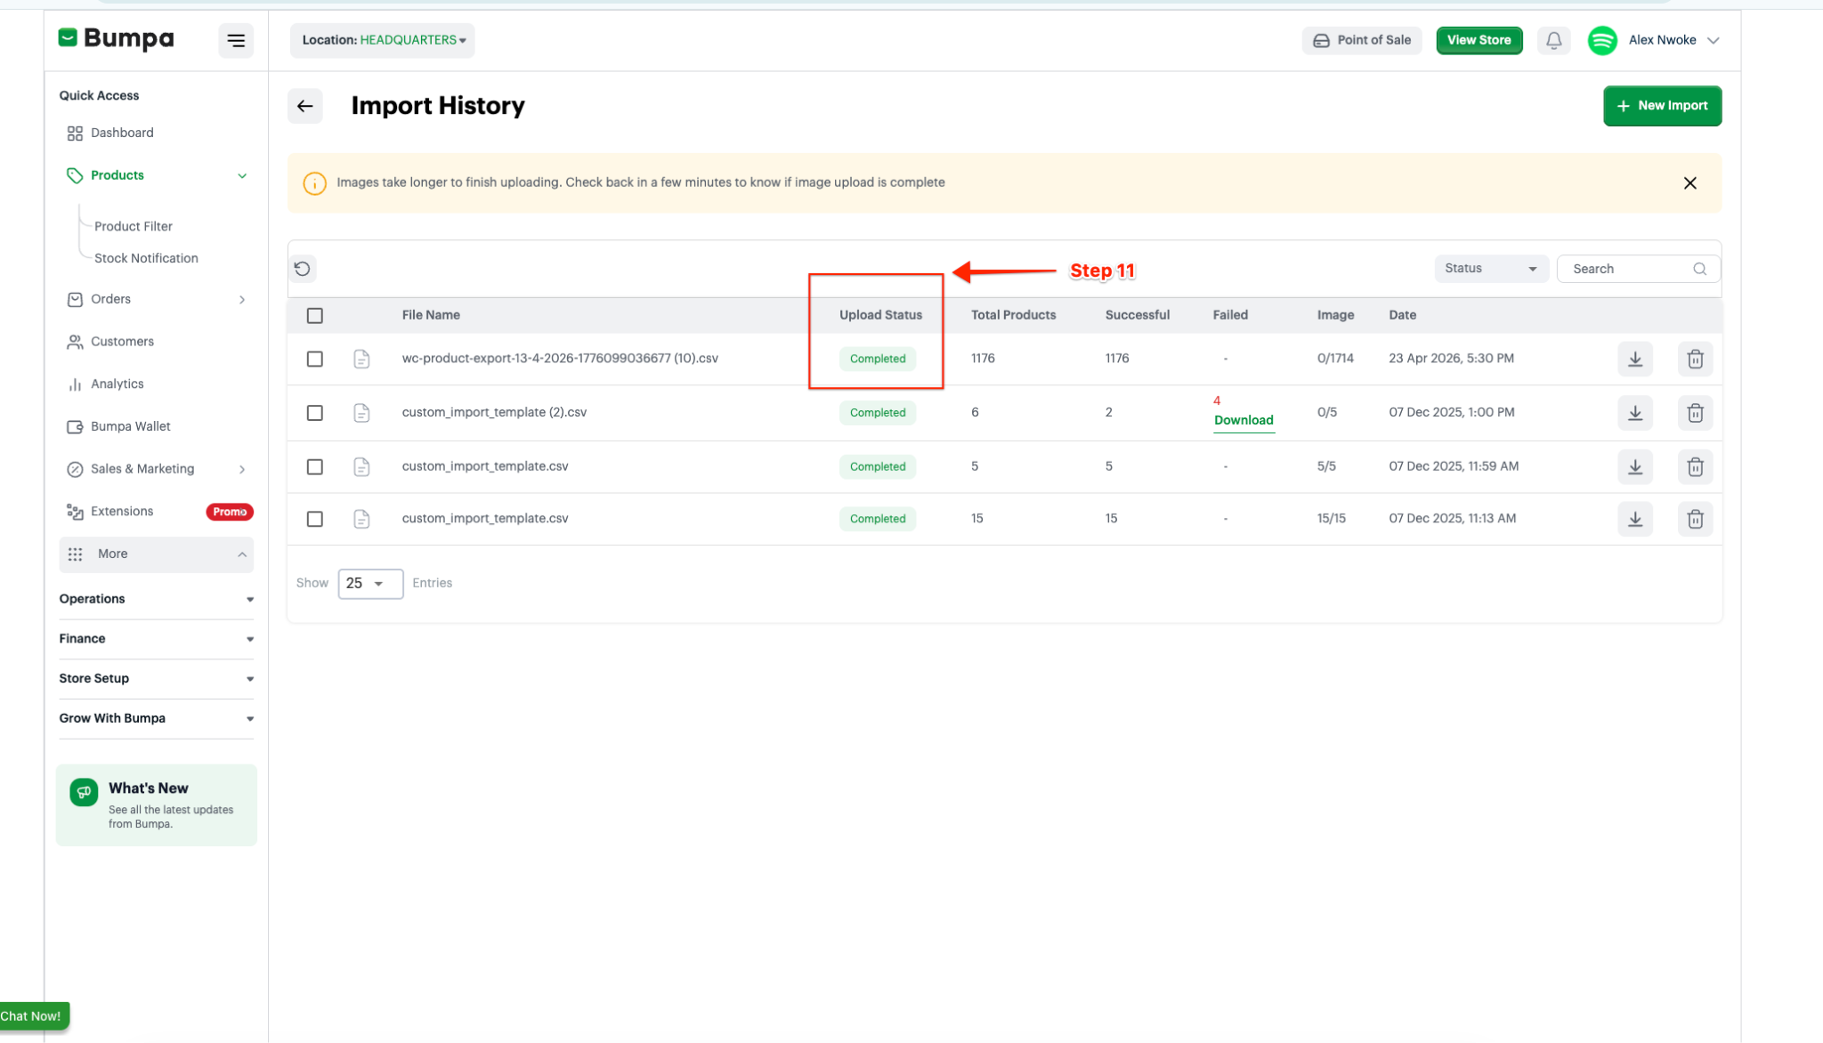
Task: Expand the Location HEADQUARTERS selector
Action: (x=383, y=40)
